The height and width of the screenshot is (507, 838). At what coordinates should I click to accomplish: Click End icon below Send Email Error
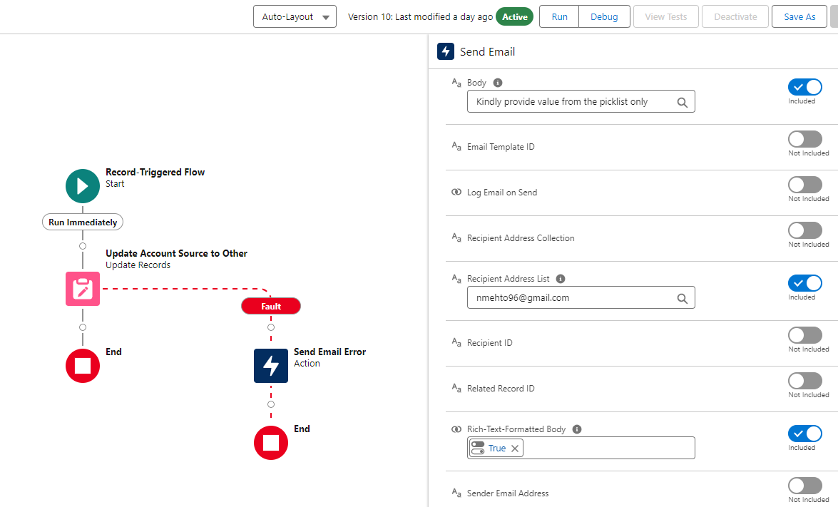click(x=271, y=443)
